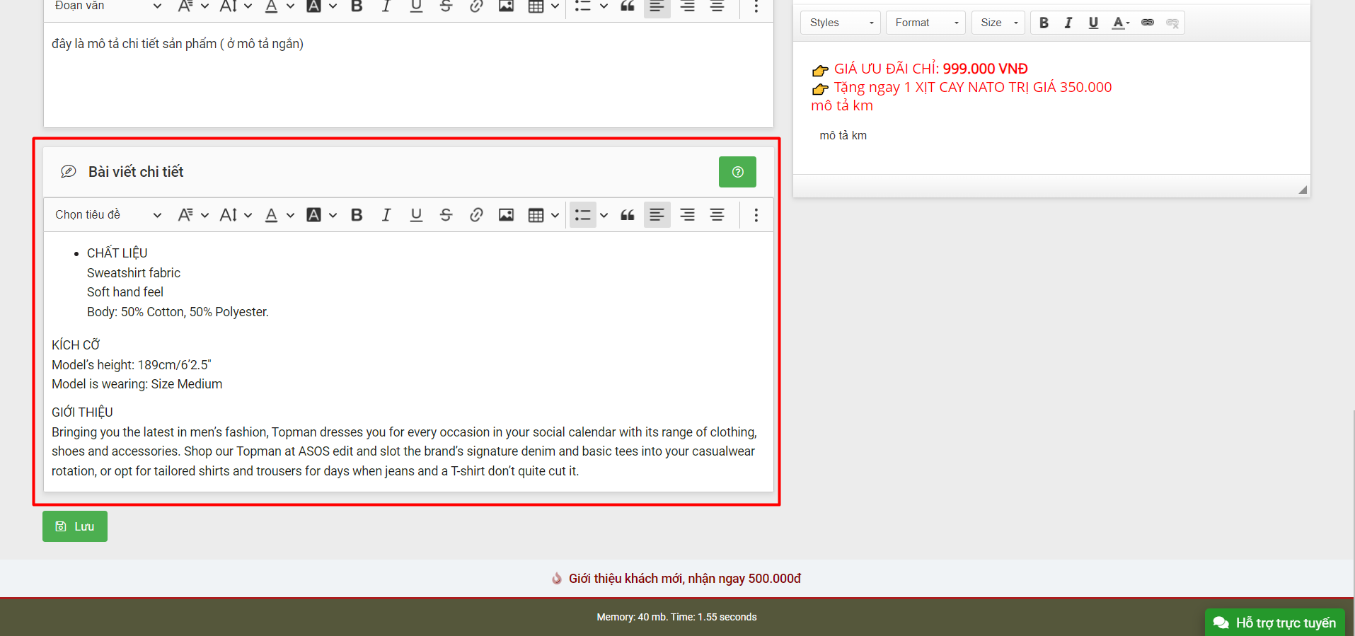The width and height of the screenshot is (1355, 636).
Task: Click inside the GIỚI THIỆU paragraph text
Action: pyautogui.click(x=403, y=451)
